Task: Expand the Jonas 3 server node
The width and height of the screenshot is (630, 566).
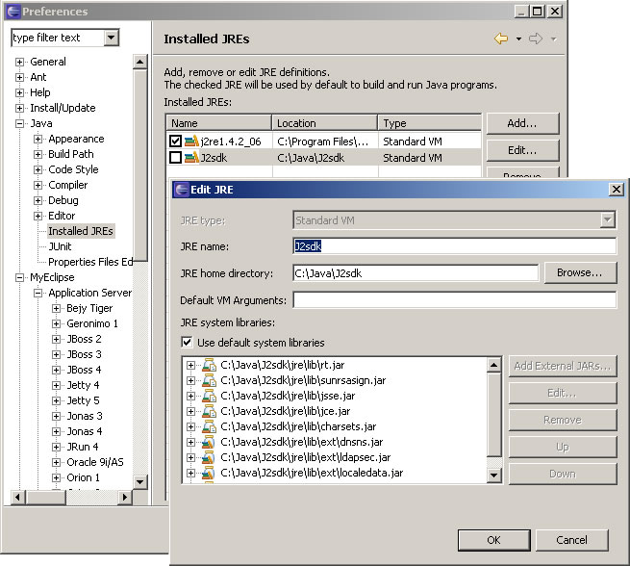Action: pyautogui.click(x=56, y=416)
